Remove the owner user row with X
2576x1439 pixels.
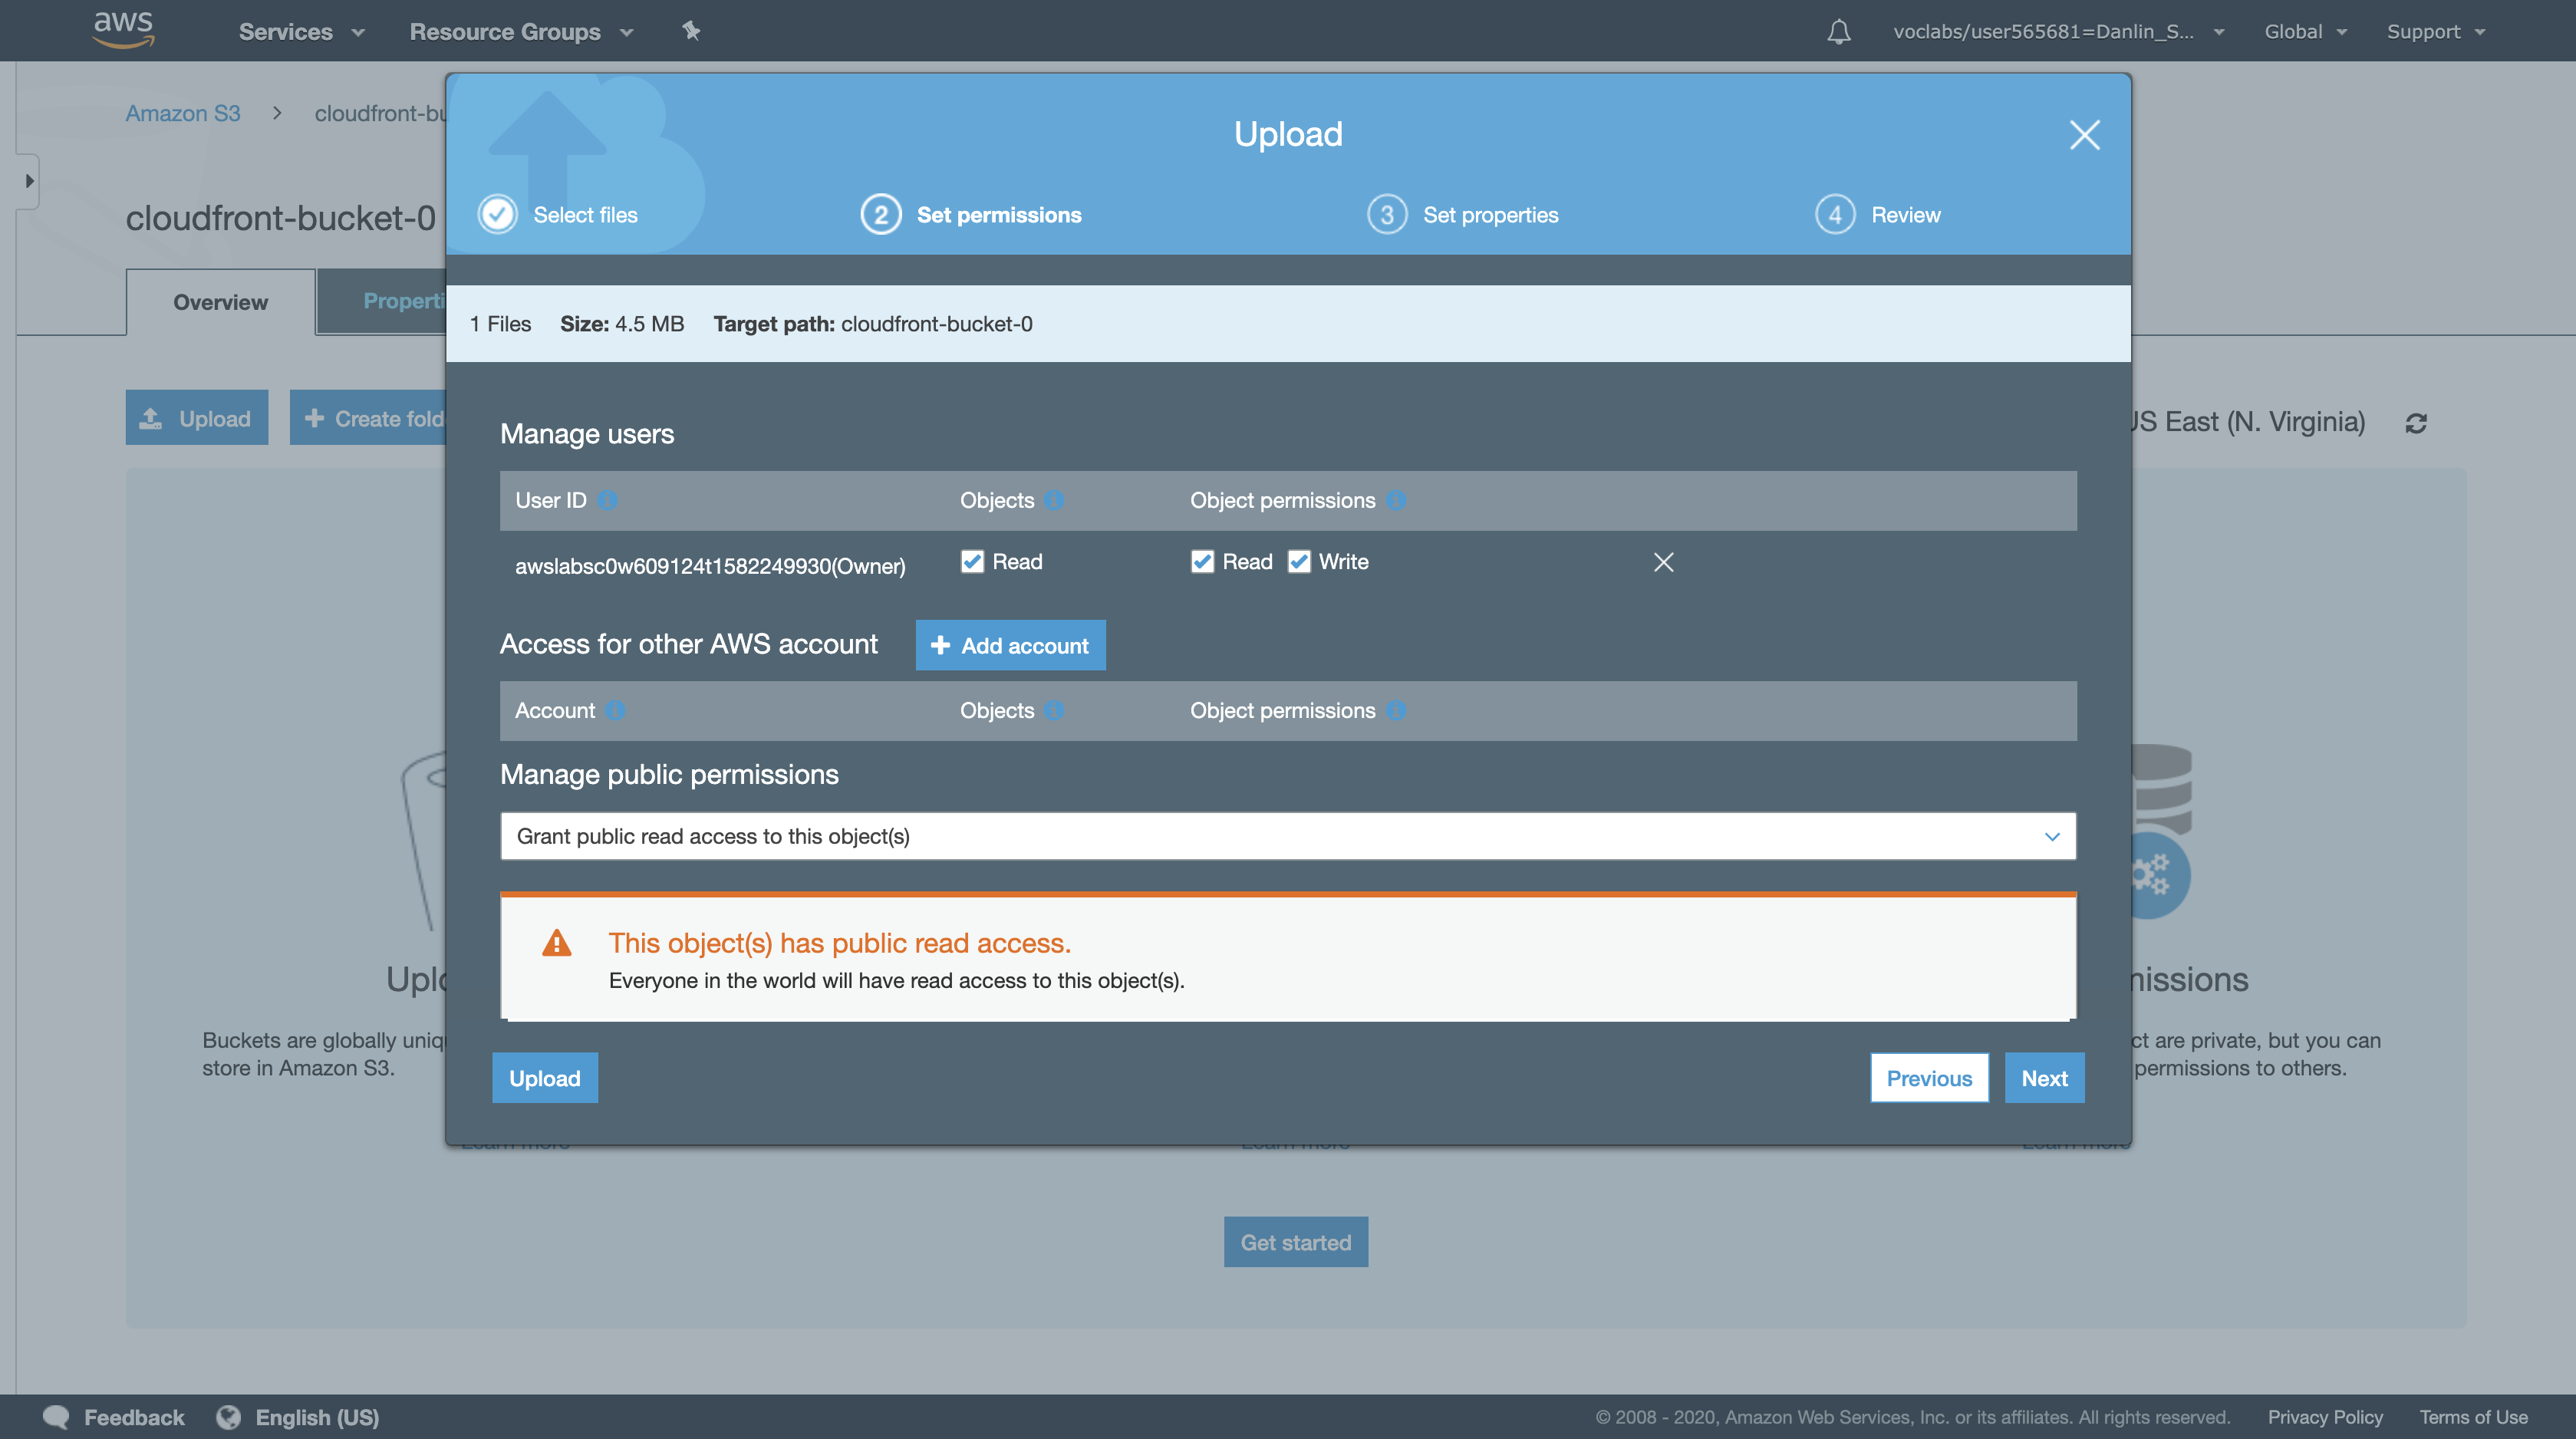coord(1663,562)
